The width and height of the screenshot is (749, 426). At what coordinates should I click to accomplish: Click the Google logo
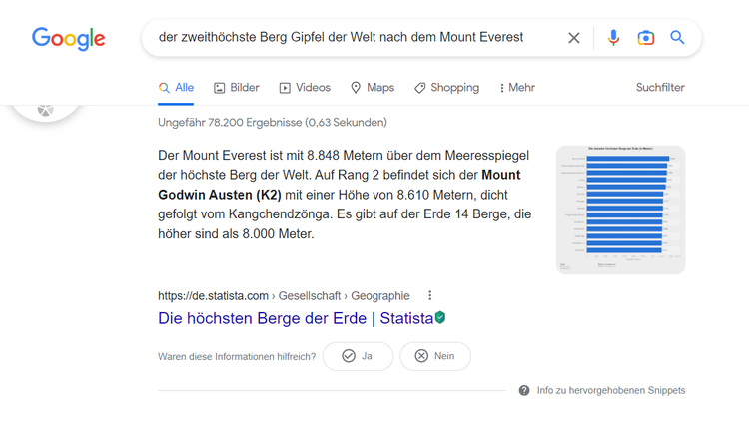(68, 38)
